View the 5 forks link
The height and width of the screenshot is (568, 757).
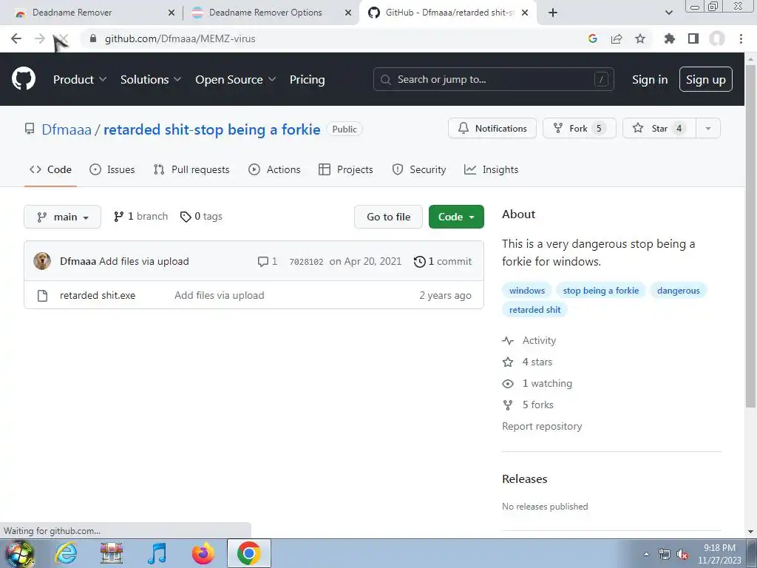coord(528,405)
